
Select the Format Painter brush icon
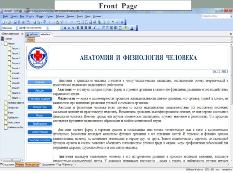(x=61, y=22)
